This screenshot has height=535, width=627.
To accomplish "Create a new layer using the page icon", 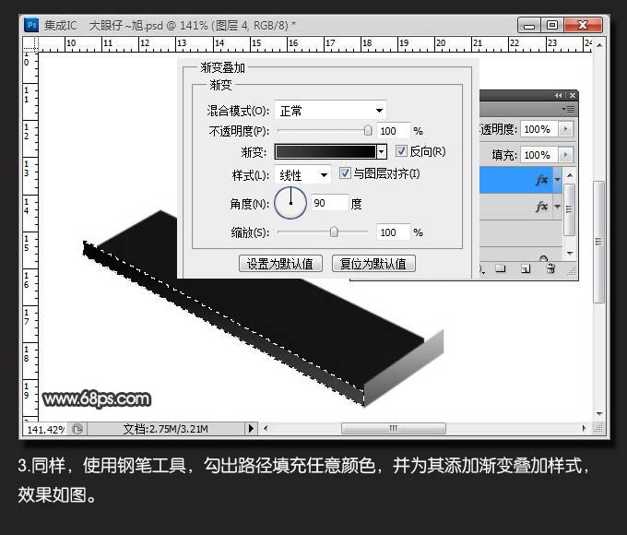I will (526, 268).
